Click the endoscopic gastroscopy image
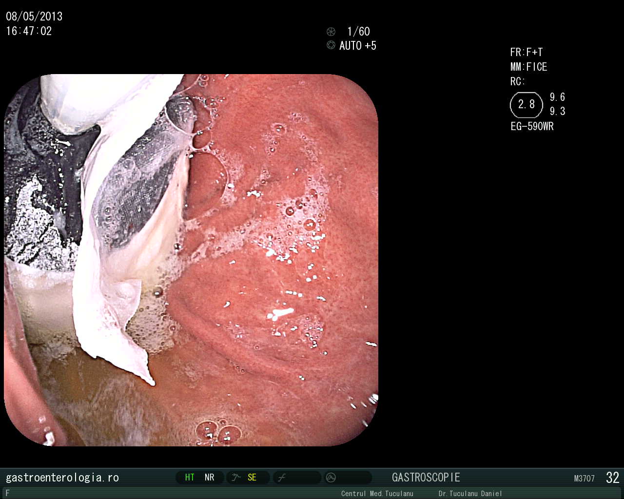624x499 pixels. coord(191,260)
